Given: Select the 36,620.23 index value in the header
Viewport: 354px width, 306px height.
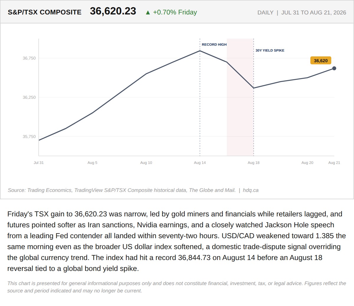Looking at the screenshot, I should [113, 11].
